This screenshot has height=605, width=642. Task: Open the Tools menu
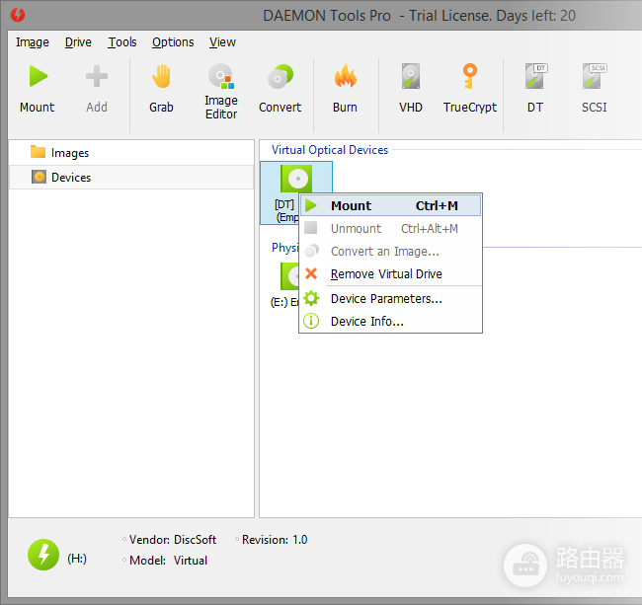[122, 42]
